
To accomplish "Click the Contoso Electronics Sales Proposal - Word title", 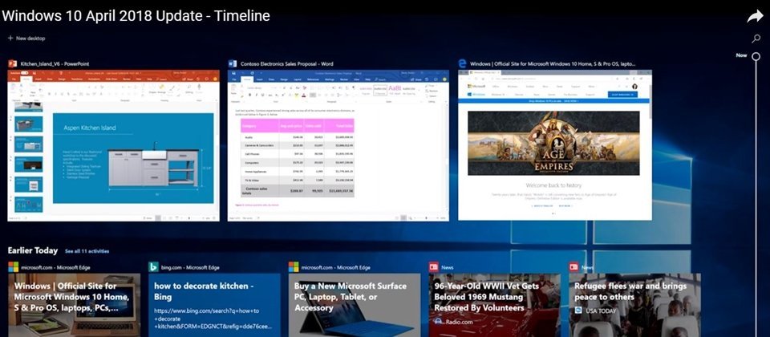I will click(287, 64).
